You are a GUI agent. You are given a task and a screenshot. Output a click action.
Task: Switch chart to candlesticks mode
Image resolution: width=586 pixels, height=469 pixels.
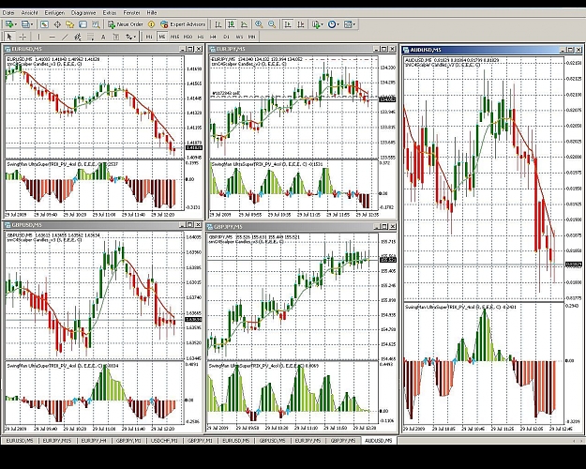[232, 24]
